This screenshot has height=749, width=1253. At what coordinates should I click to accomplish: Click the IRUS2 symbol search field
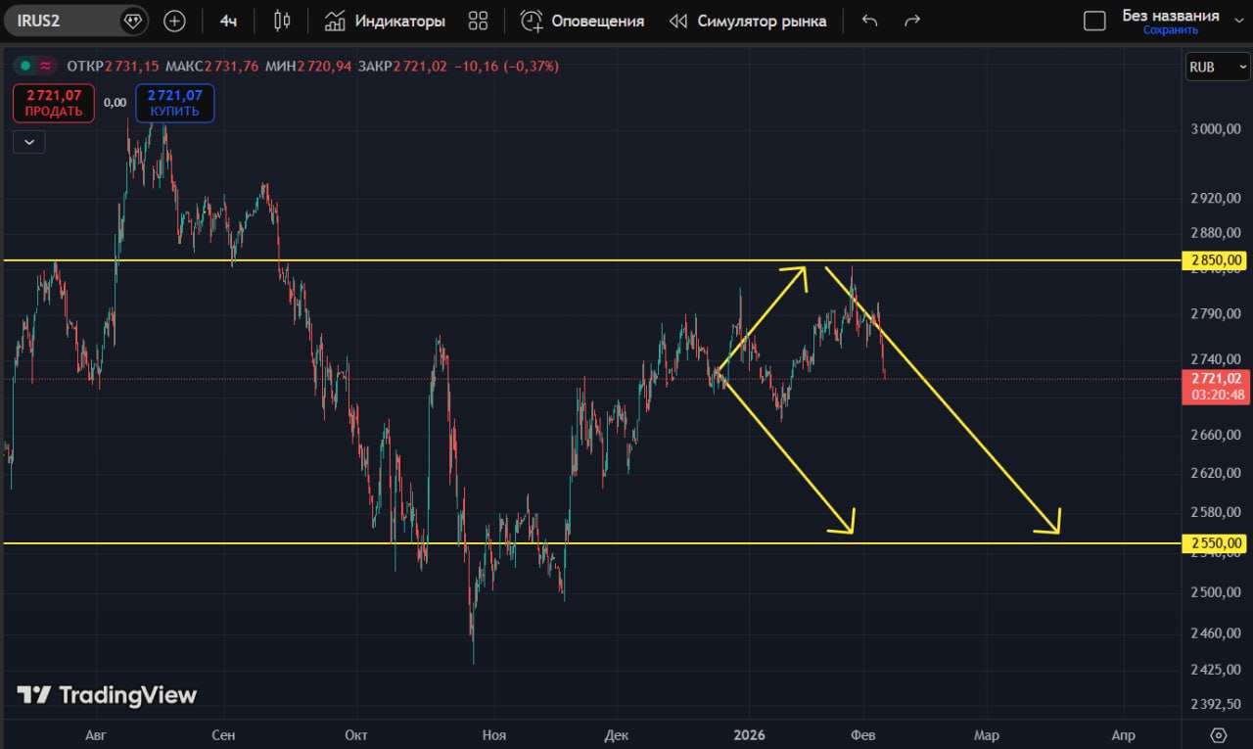(61, 21)
